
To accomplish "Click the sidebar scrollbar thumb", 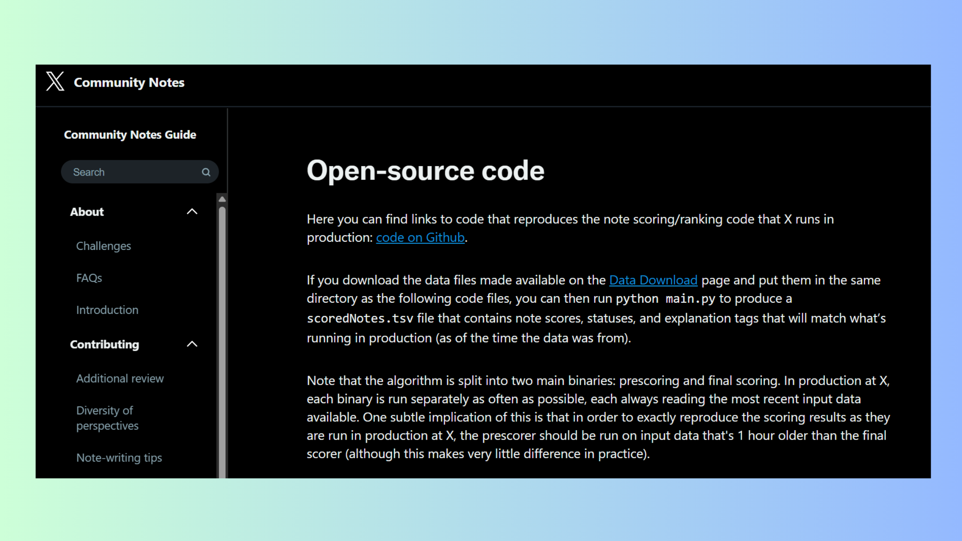I will (222, 343).
